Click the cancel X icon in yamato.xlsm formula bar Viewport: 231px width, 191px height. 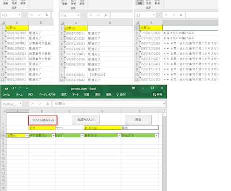(x=33, y=104)
